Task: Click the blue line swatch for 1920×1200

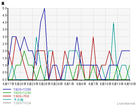Action: [x=7, y=89]
